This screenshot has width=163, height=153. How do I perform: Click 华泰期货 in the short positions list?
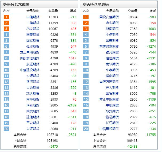112,70
